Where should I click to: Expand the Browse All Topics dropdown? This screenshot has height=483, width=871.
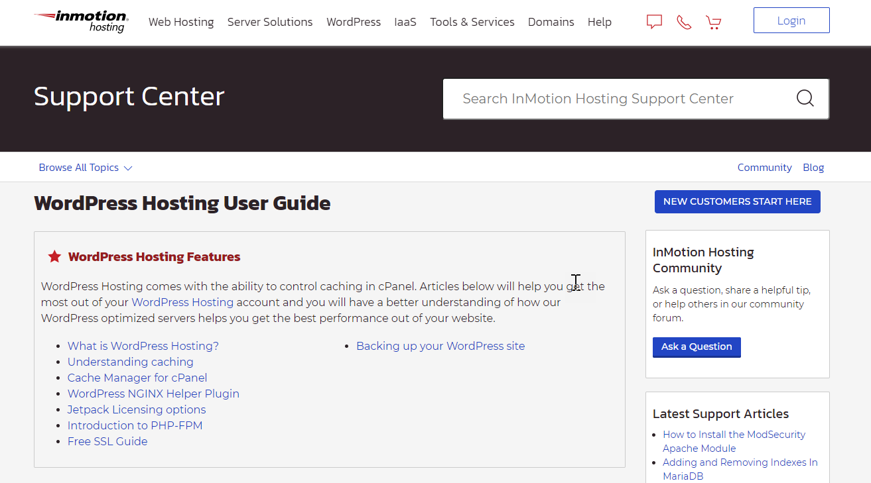point(79,167)
